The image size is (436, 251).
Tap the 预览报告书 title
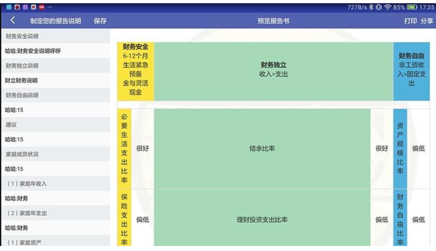tap(273, 21)
